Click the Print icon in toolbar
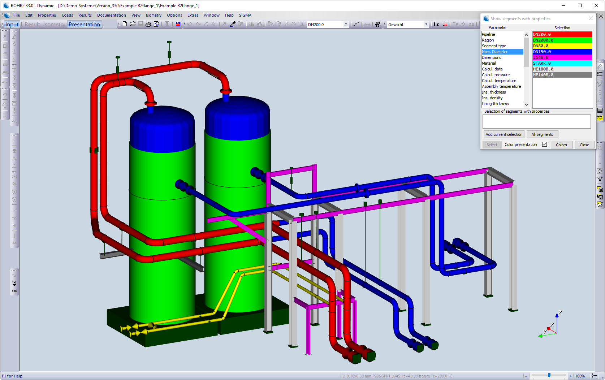 click(148, 24)
